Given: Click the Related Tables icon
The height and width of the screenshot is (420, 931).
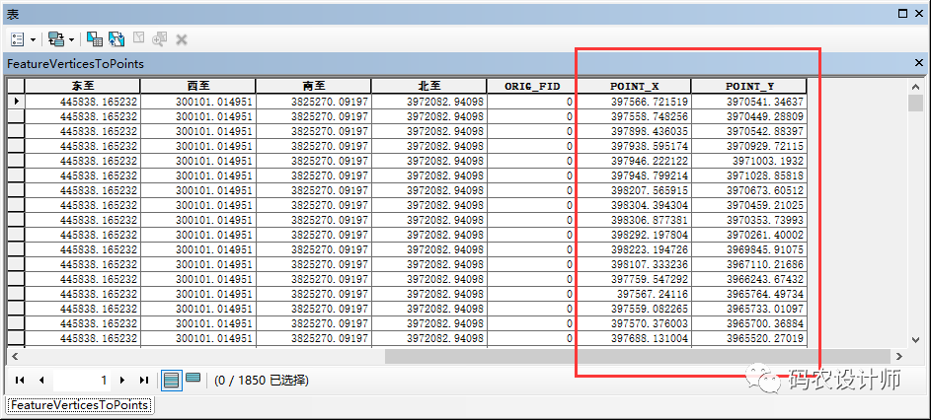Looking at the screenshot, I should pyautogui.click(x=55, y=39).
